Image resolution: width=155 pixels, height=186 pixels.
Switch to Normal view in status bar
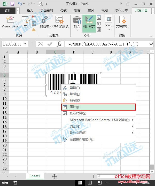tap(80, 183)
